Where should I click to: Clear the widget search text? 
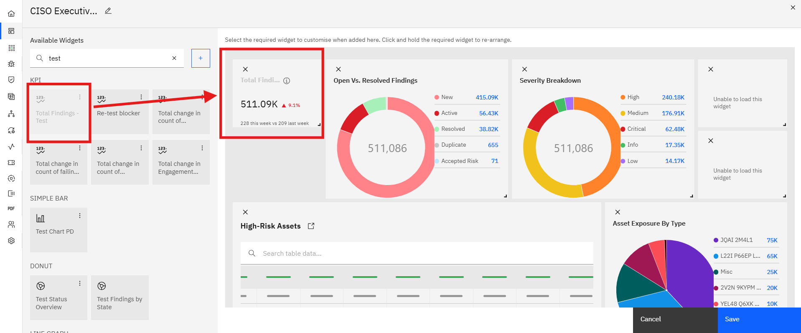coord(174,58)
